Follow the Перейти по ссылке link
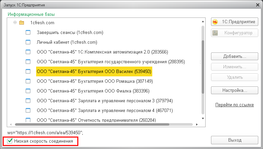Image resolution: width=263 pixels, height=149 pixels. click(234, 105)
